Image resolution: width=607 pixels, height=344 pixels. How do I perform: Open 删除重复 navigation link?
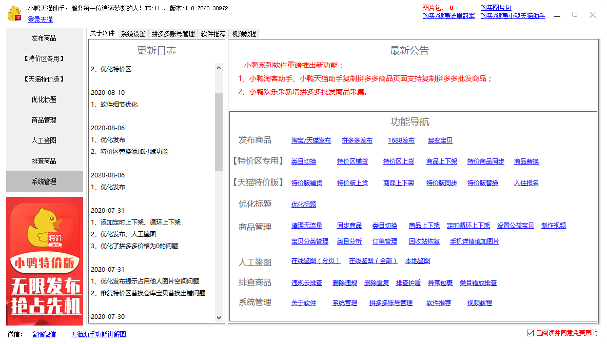click(x=377, y=283)
